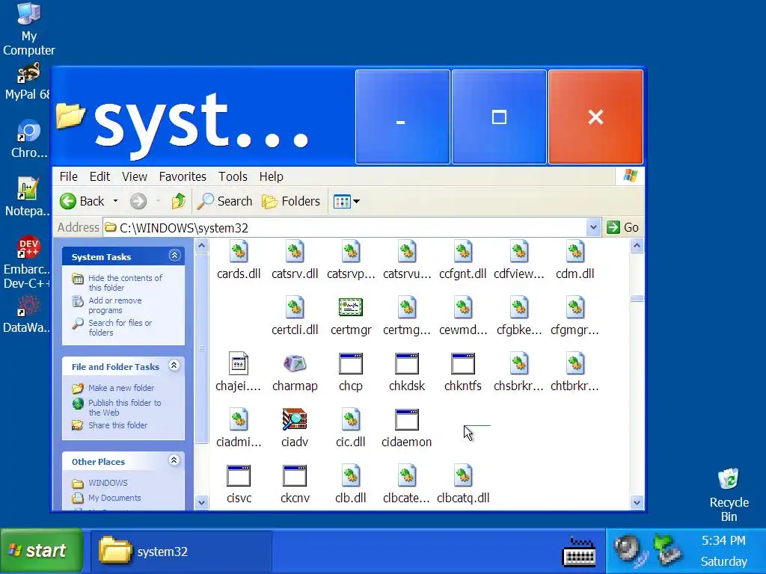Select the clbcatq.dll file icon
The height and width of the screenshot is (574, 766).
(462, 476)
